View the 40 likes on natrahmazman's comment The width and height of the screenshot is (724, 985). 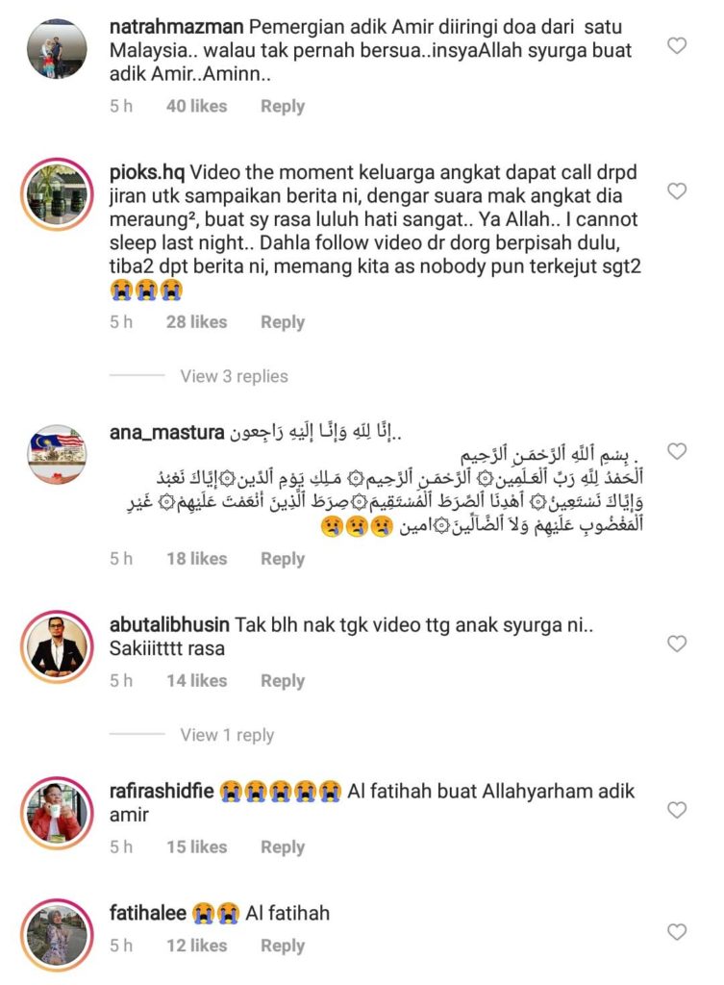(196, 106)
